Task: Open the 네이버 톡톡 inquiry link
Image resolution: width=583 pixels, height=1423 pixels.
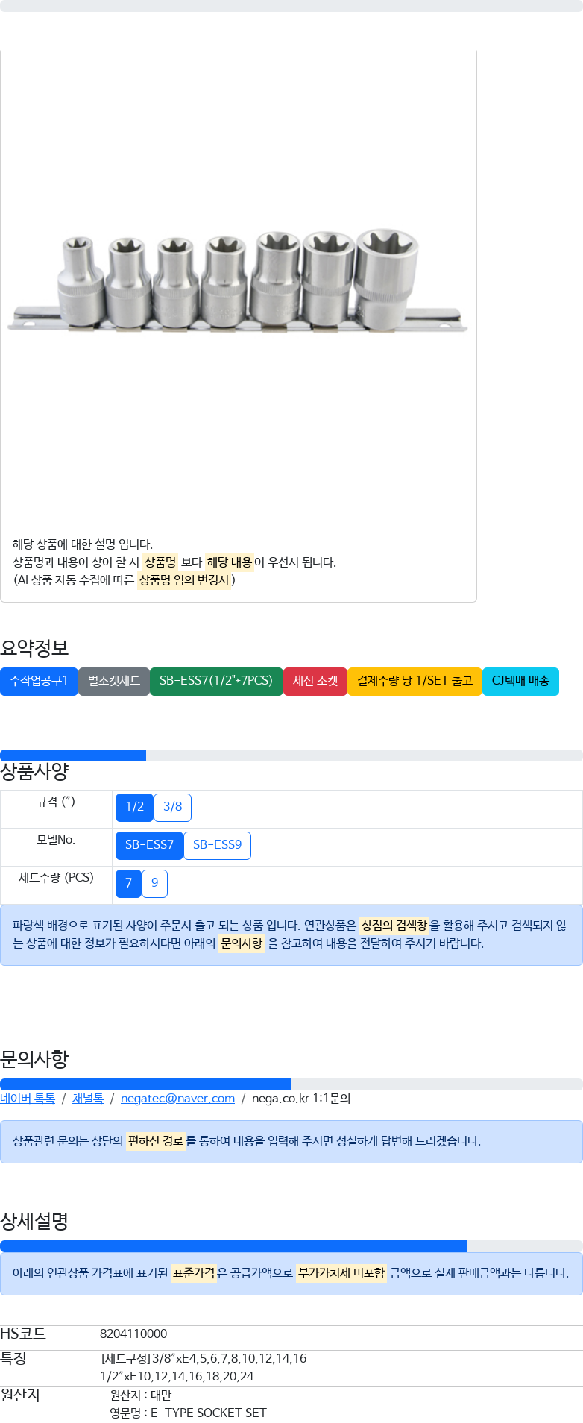Action: (28, 1099)
